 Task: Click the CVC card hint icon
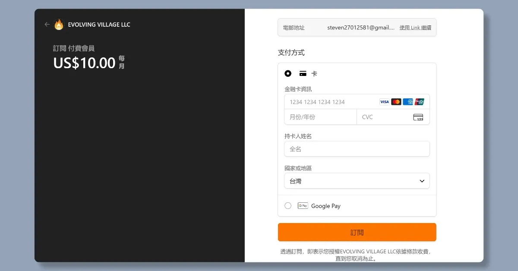(x=418, y=117)
